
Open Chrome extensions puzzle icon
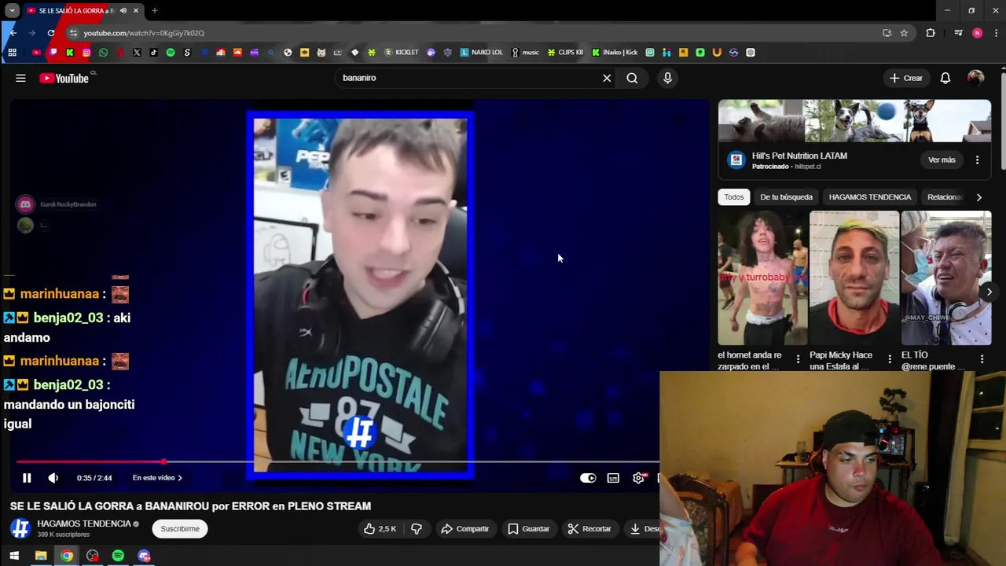click(x=931, y=33)
